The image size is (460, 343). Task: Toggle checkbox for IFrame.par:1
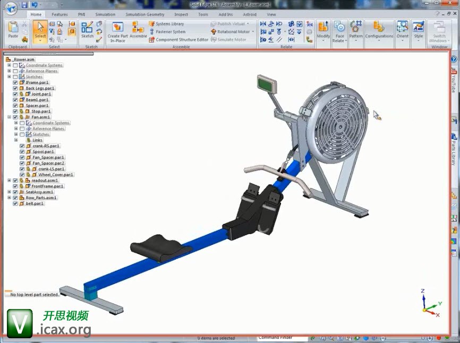click(15, 83)
